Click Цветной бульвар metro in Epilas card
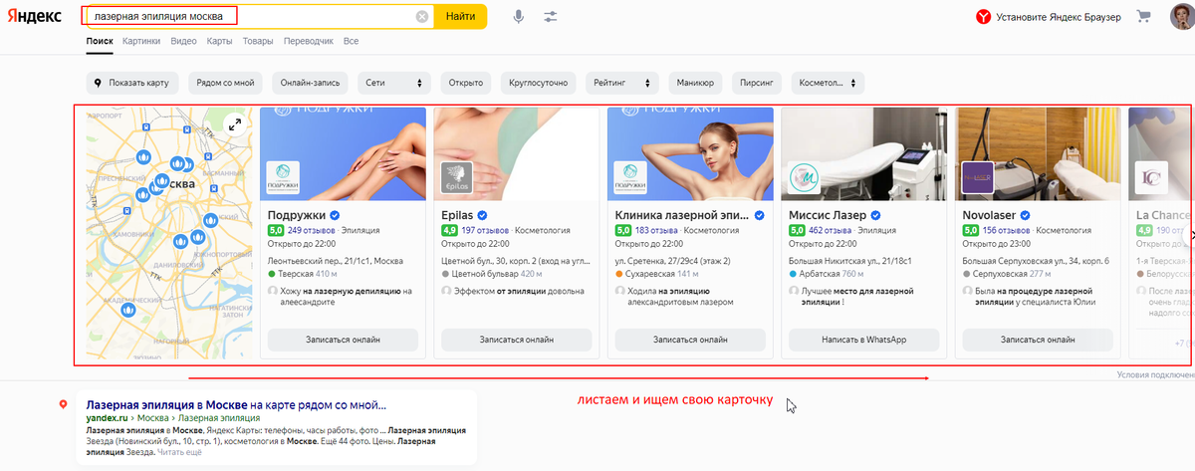 click(x=484, y=272)
